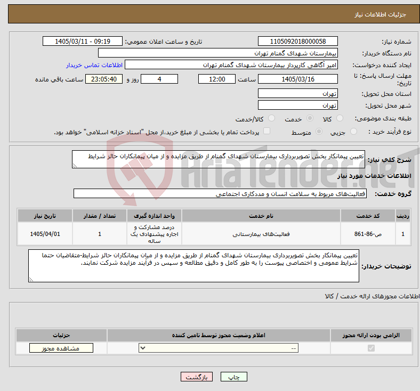This screenshot has height=391, width=420.
Task: Click the تاریخ نیاز column header
Action: pos(45,216)
